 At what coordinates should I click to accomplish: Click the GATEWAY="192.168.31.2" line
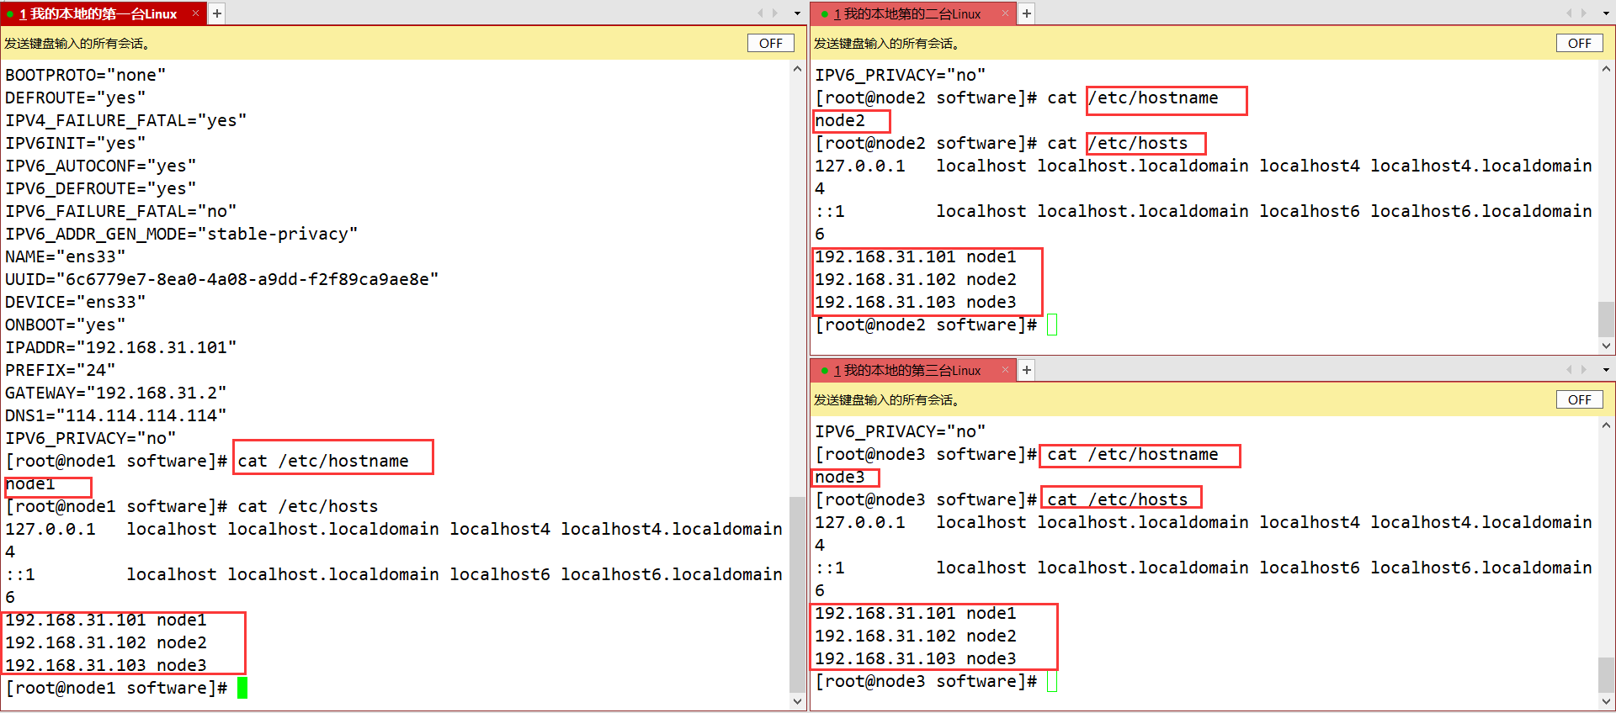[116, 393]
